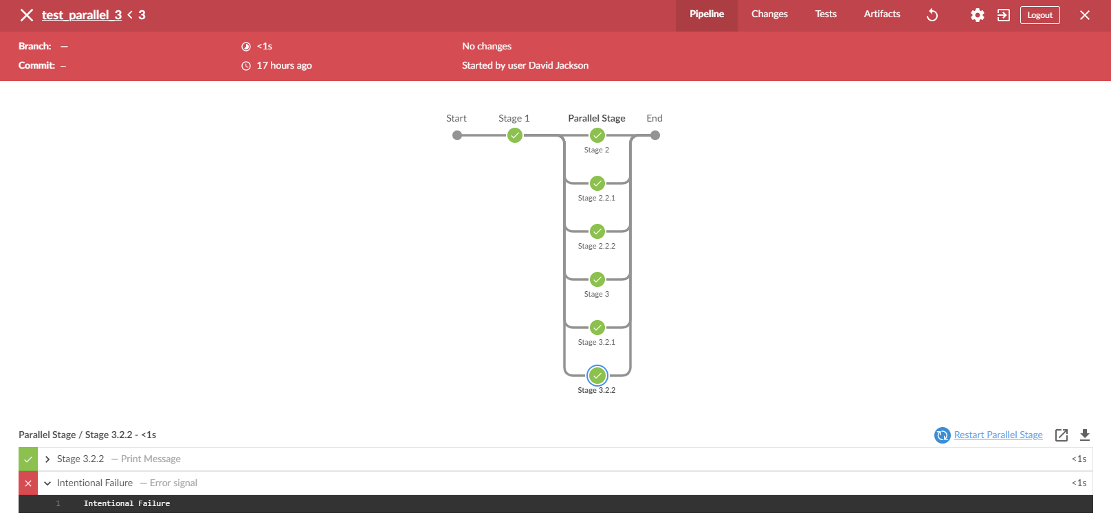
Task: Open the Tests tab
Action: point(826,14)
